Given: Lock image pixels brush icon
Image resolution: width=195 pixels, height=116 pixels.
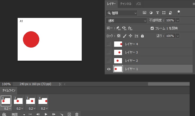Looking at the screenshot, I should click(x=124, y=36).
